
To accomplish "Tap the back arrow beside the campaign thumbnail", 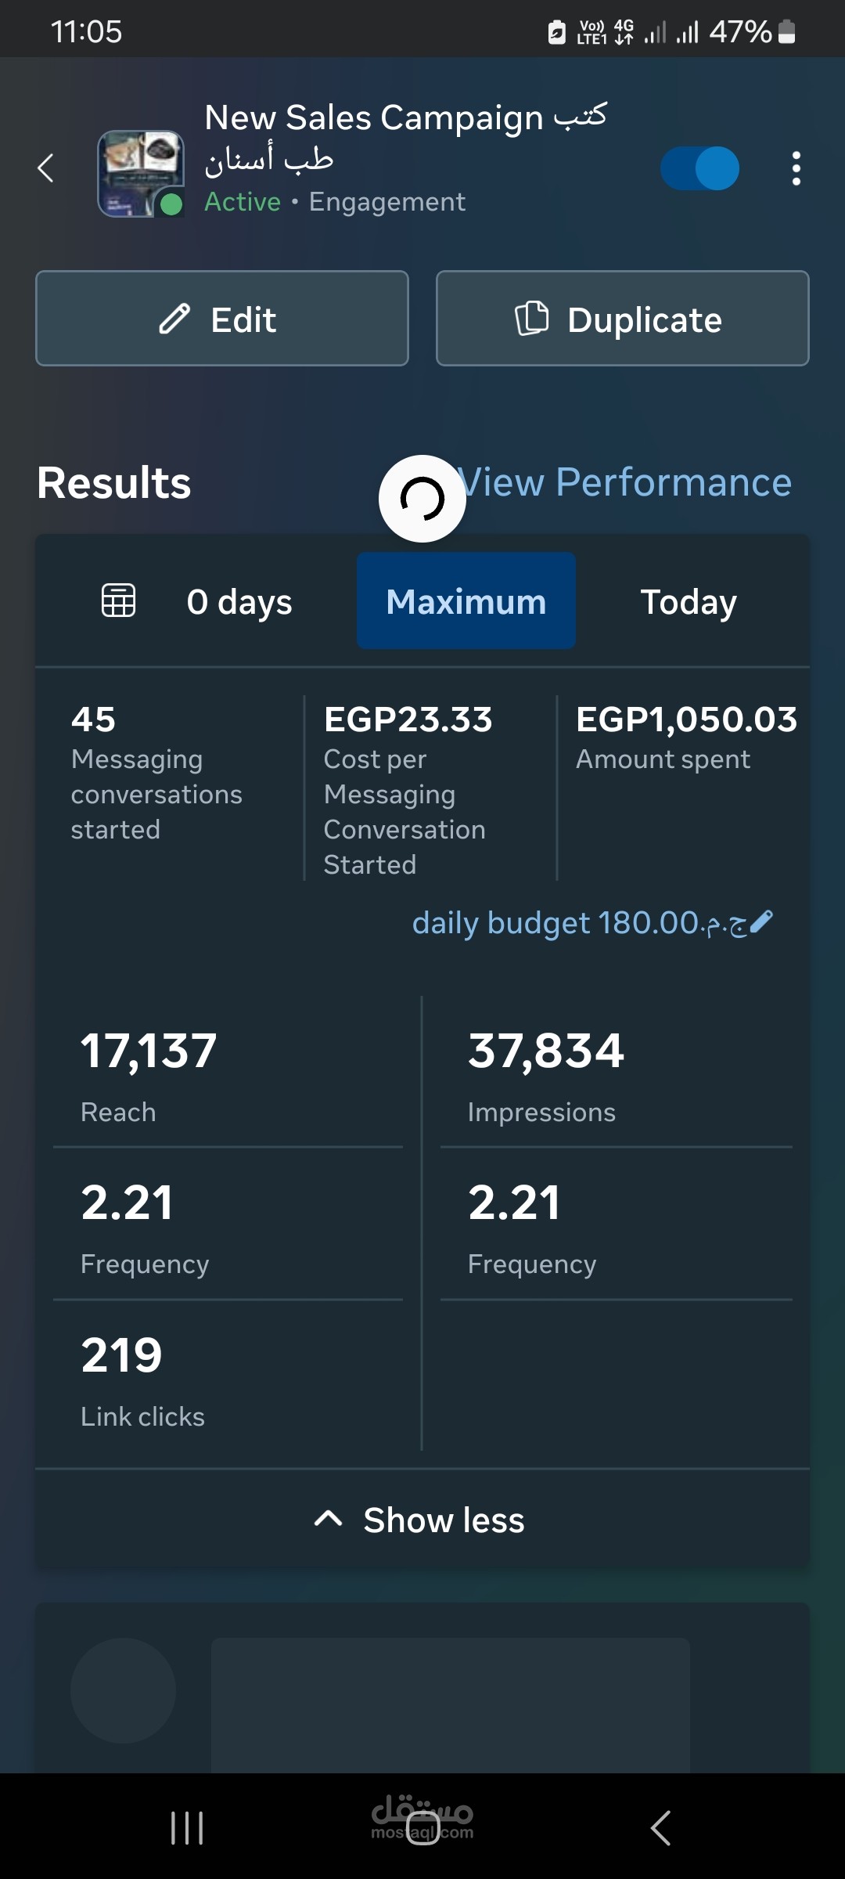I will pyautogui.click(x=46, y=168).
